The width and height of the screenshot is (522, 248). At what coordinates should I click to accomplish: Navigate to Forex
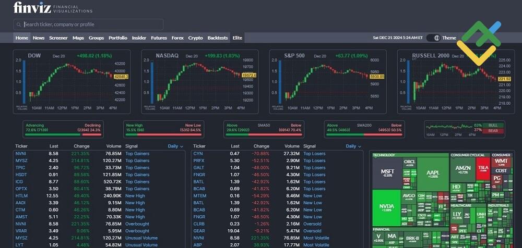(x=177, y=38)
